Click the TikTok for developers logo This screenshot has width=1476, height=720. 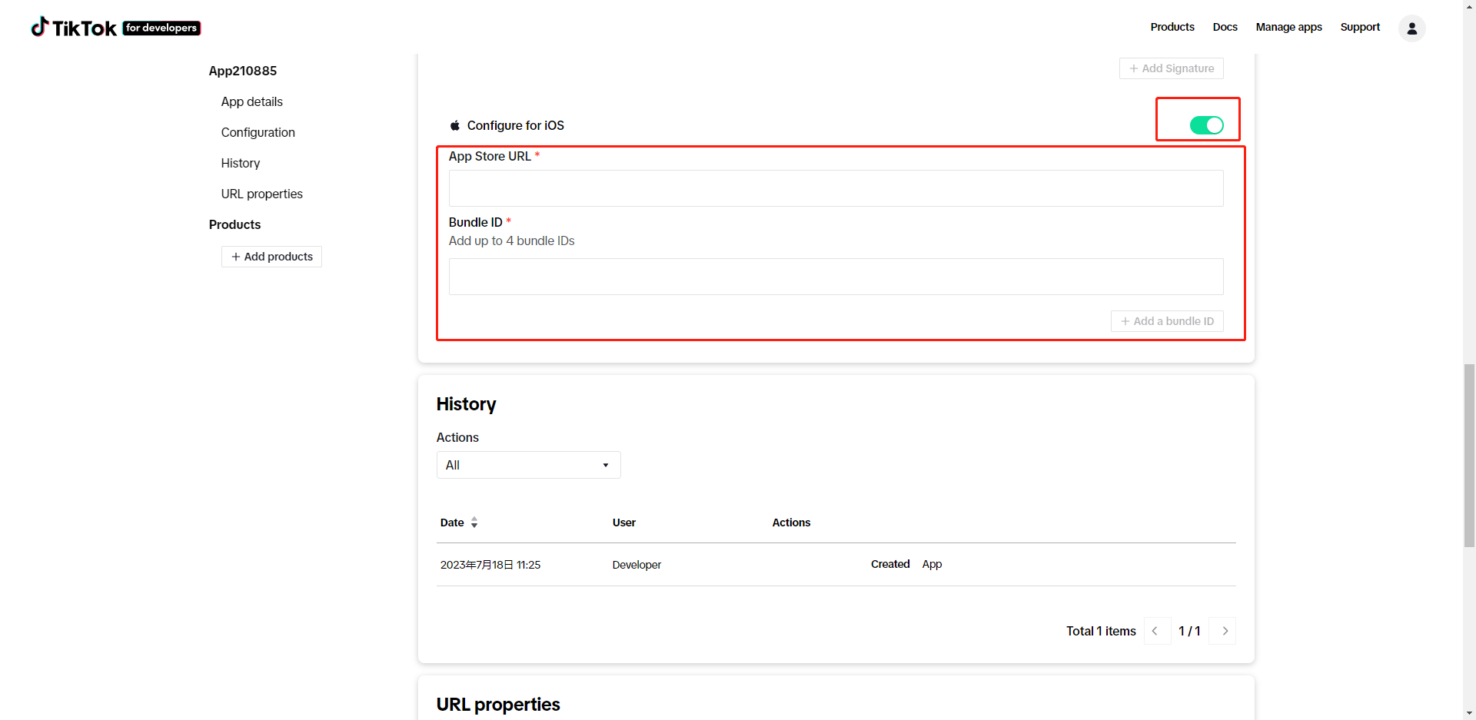click(x=115, y=28)
